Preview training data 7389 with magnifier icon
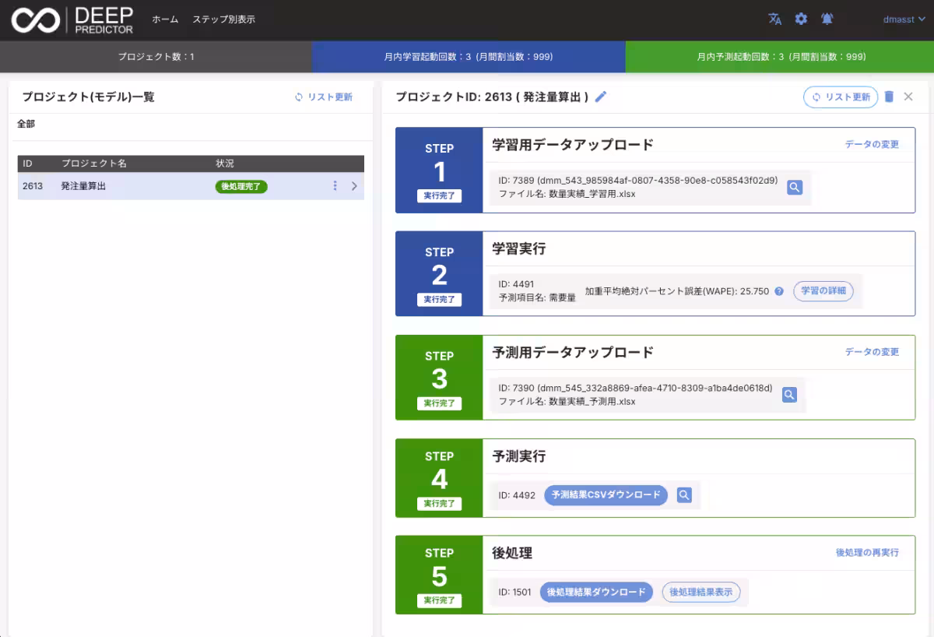Image resolution: width=934 pixels, height=637 pixels. 795,187
